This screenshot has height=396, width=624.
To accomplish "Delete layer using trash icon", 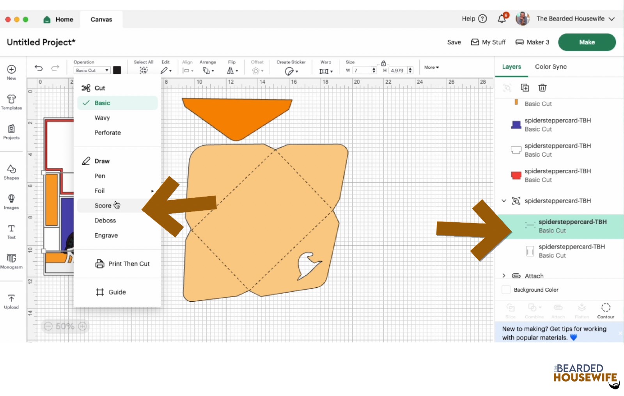I will click(542, 88).
